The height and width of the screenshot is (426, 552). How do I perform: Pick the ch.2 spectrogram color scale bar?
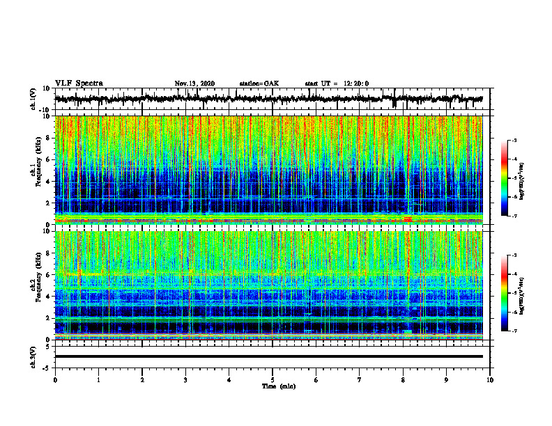(x=504, y=293)
